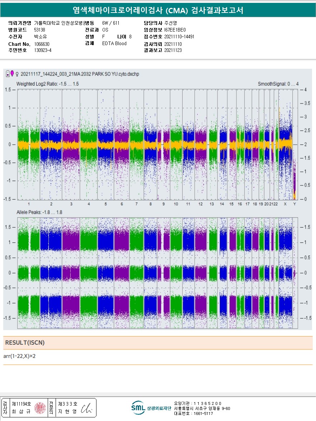Click the patient name 박소유
The image size is (316, 421).
coord(40,37)
